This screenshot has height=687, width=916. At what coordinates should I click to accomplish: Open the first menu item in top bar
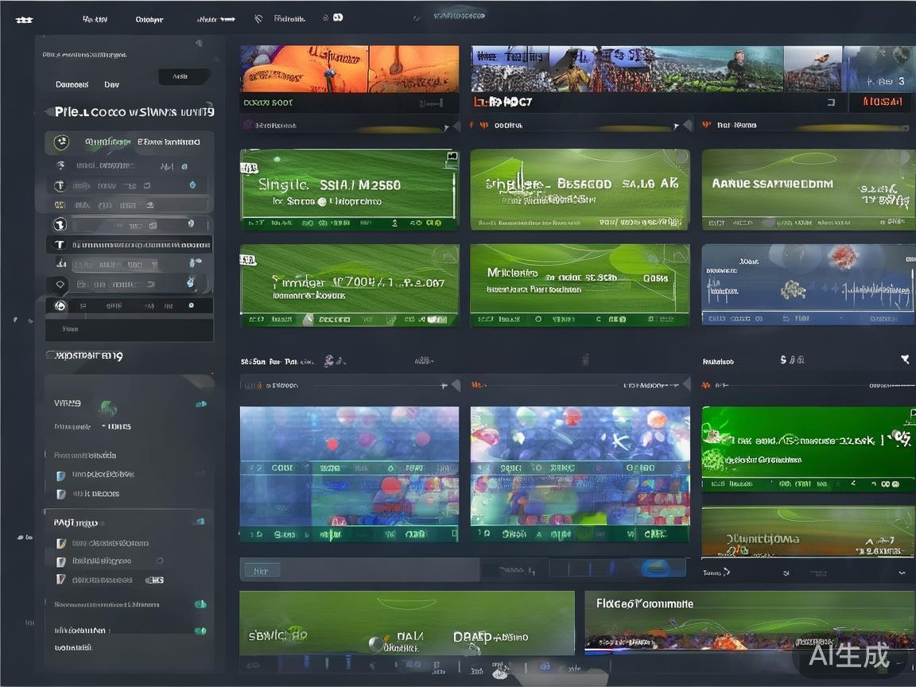tap(95, 19)
